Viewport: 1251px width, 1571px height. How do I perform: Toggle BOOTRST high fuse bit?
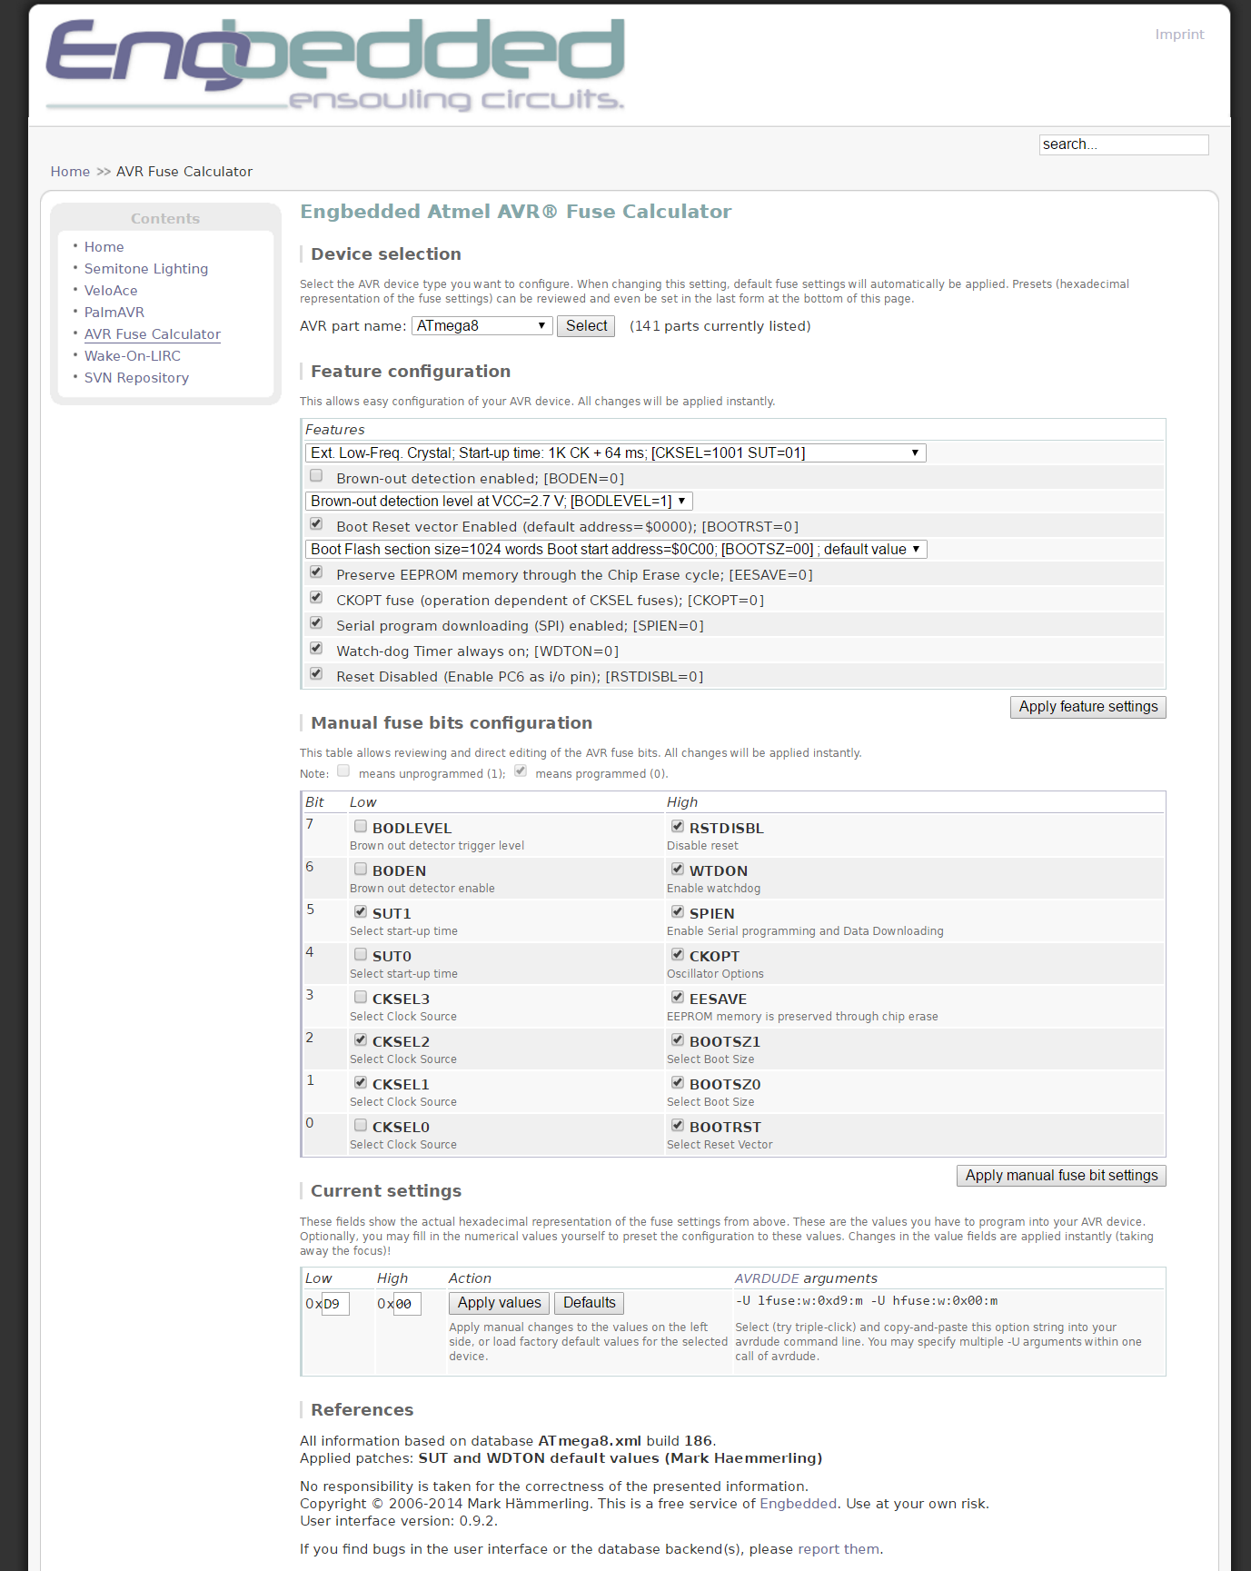coord(678,1126)
